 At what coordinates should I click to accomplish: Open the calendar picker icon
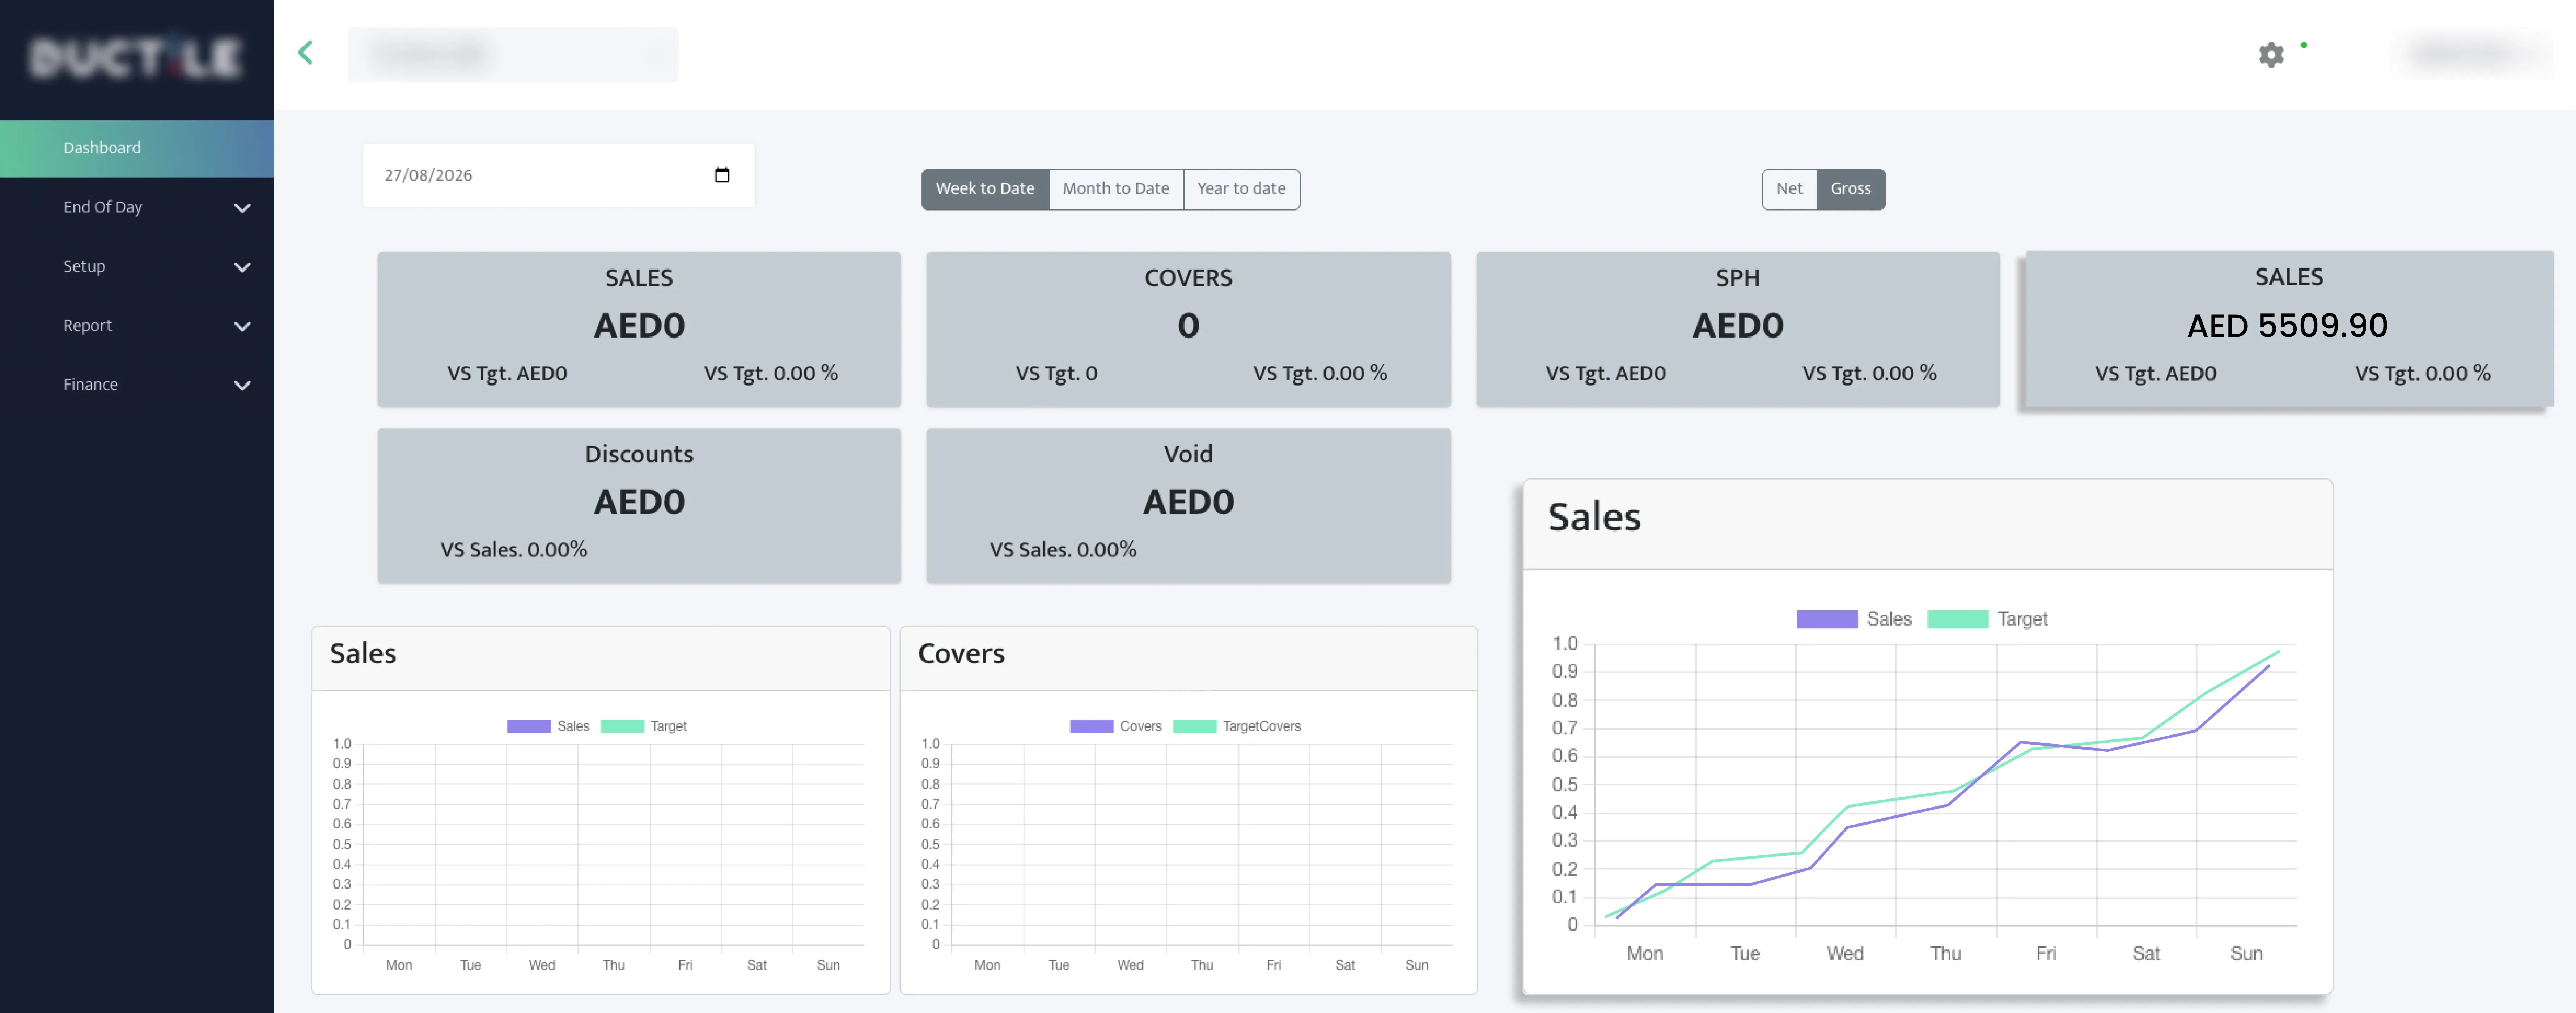722,175
